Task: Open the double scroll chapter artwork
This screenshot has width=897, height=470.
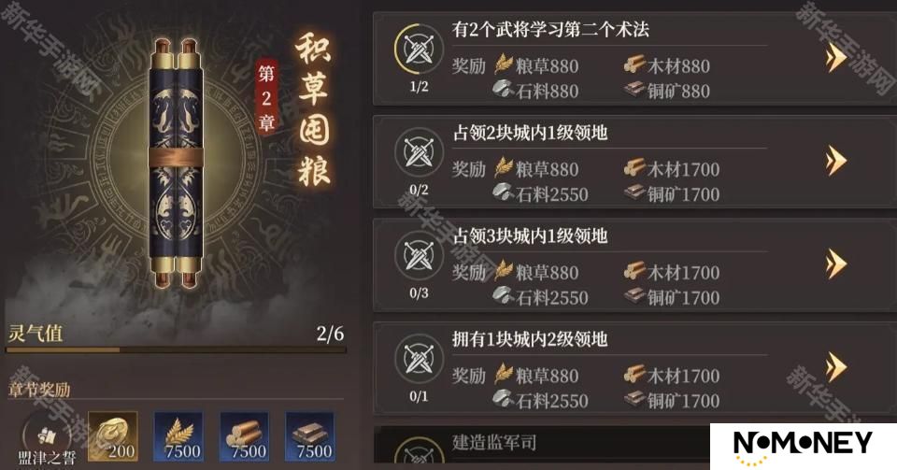Action: [x=177, y=164]
